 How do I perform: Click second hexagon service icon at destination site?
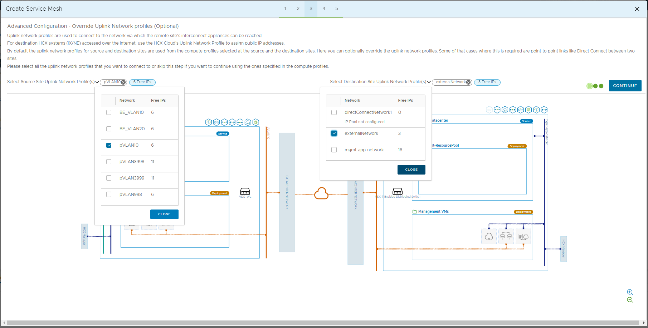[x=497, y=110]
